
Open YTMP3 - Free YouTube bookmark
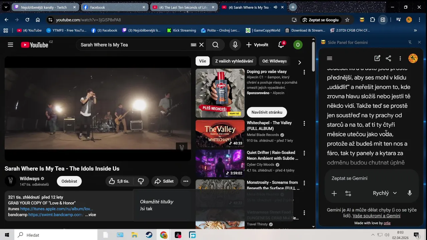pyautogui.click(x=66, y=30)
